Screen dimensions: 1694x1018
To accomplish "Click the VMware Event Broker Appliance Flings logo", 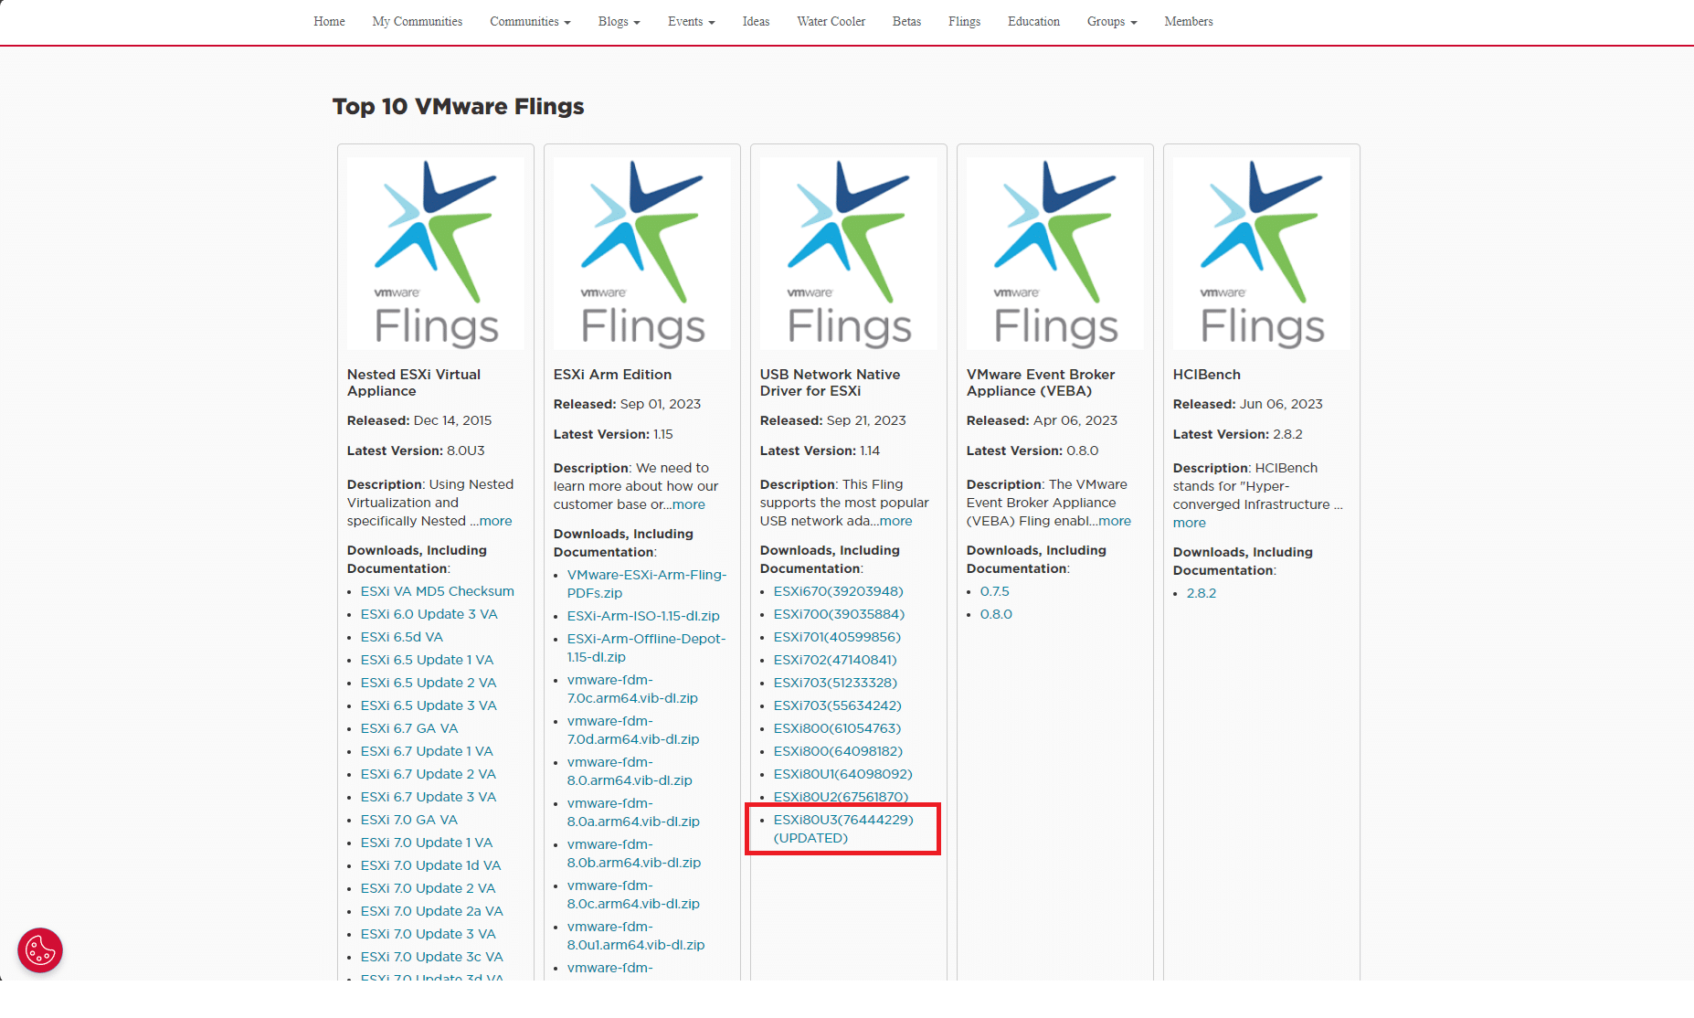I will [1055, 253].
